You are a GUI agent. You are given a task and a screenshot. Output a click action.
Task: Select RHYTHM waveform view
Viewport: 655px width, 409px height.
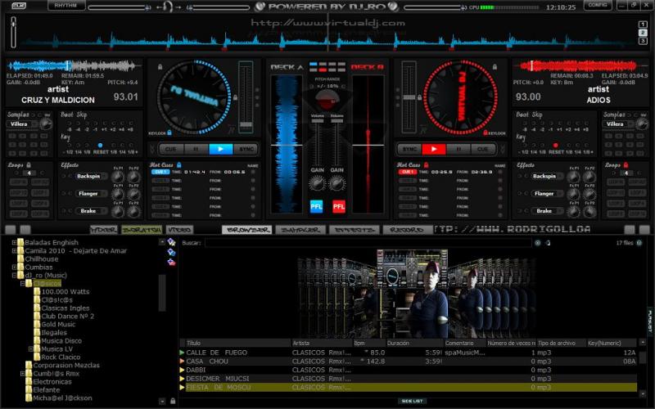coord(66,6)
